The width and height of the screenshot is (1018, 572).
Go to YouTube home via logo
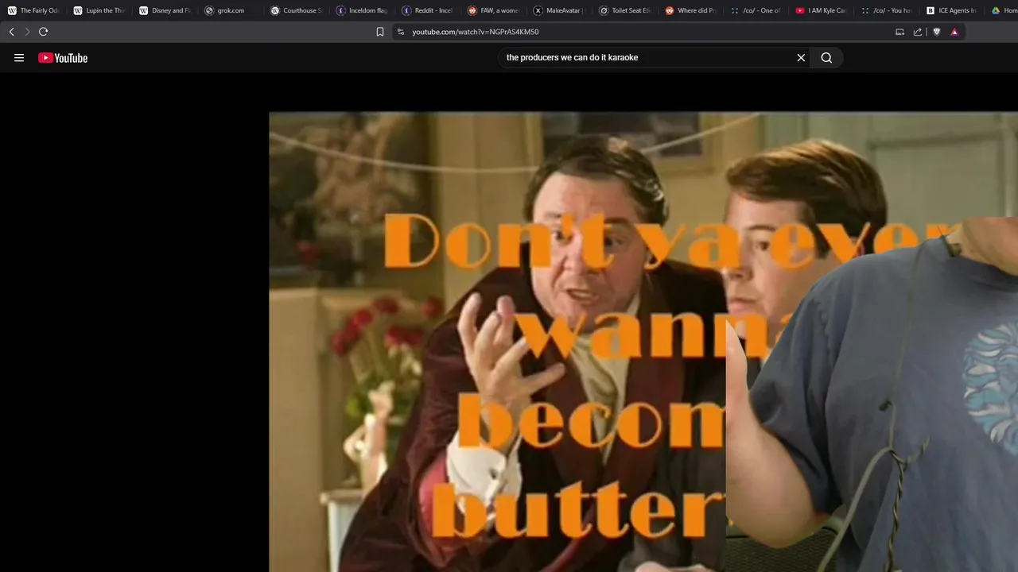tap(63, 58)
